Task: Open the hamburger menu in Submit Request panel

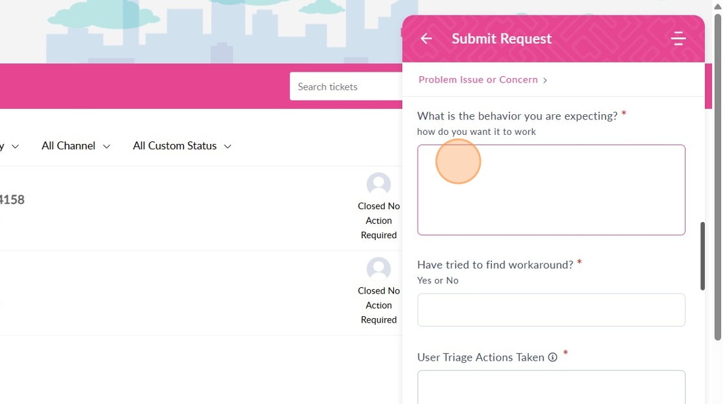Action: pos(678,39)
